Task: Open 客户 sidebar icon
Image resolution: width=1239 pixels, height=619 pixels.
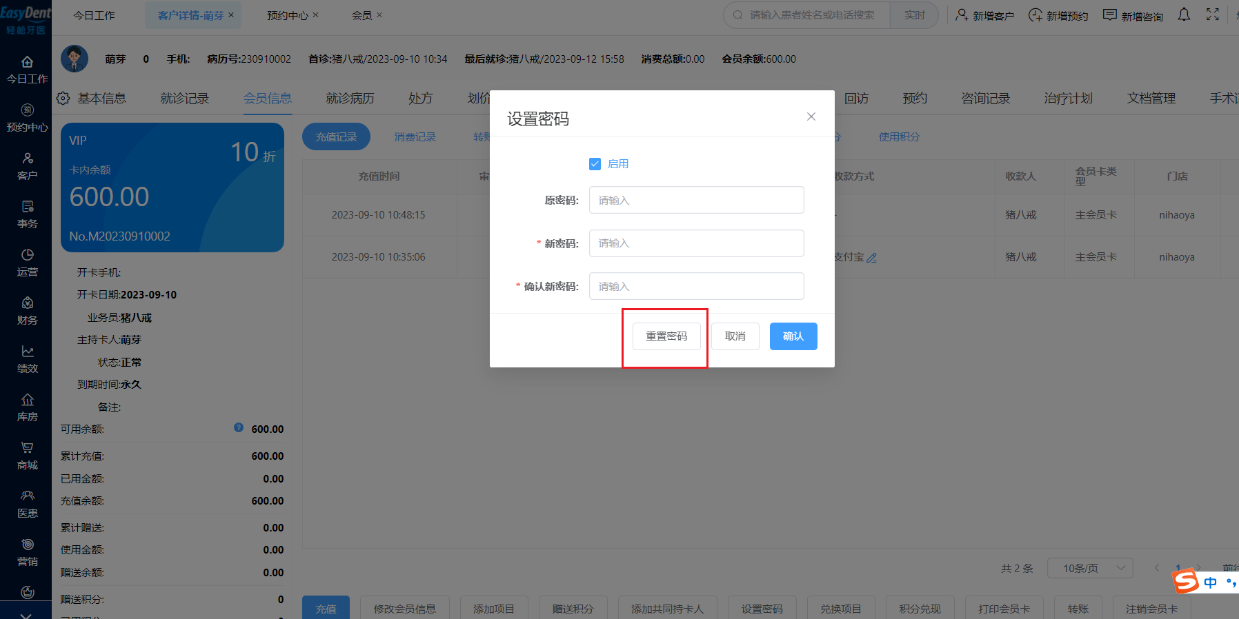Action: pos(27,167)
